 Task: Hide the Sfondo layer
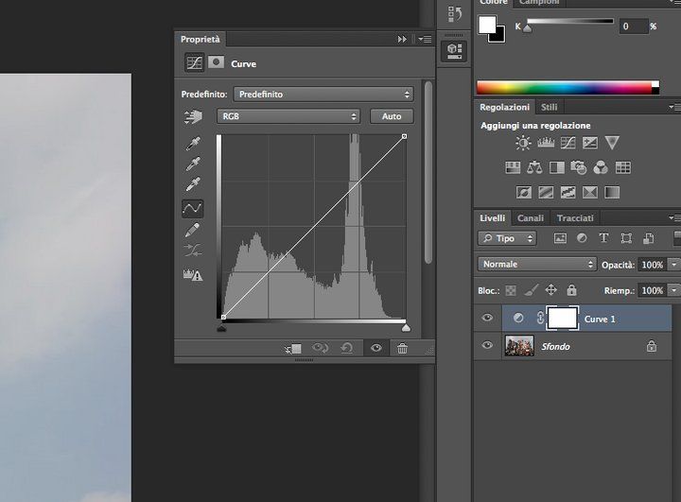[x=487, y=345]
